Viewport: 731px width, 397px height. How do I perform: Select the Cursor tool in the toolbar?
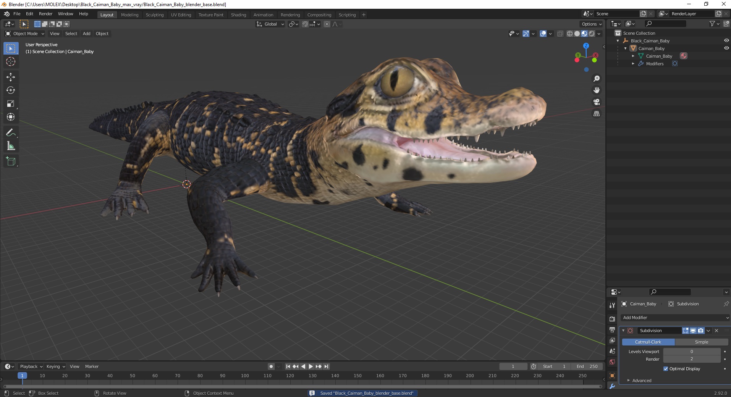[11, 61]
